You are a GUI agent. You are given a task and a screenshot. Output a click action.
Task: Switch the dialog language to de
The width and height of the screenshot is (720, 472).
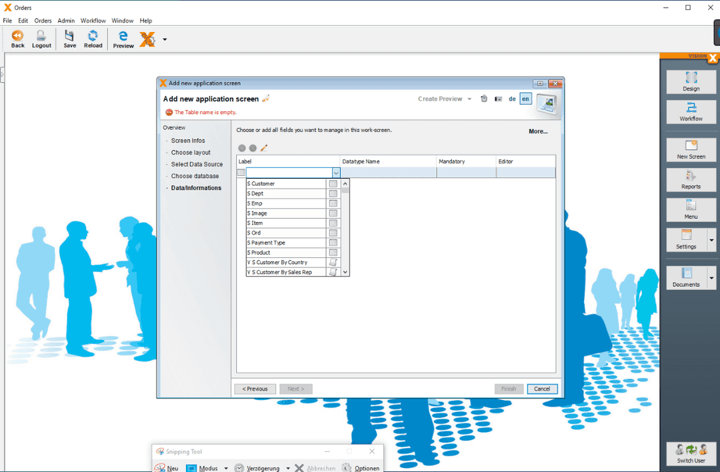512,99
